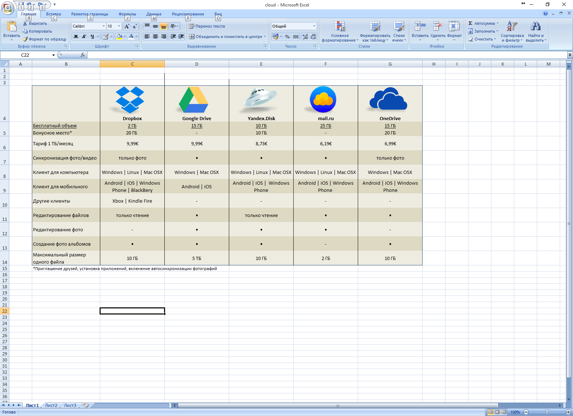Apply the percent style
Screen dimensions: 573x416
tap(287, 37)
